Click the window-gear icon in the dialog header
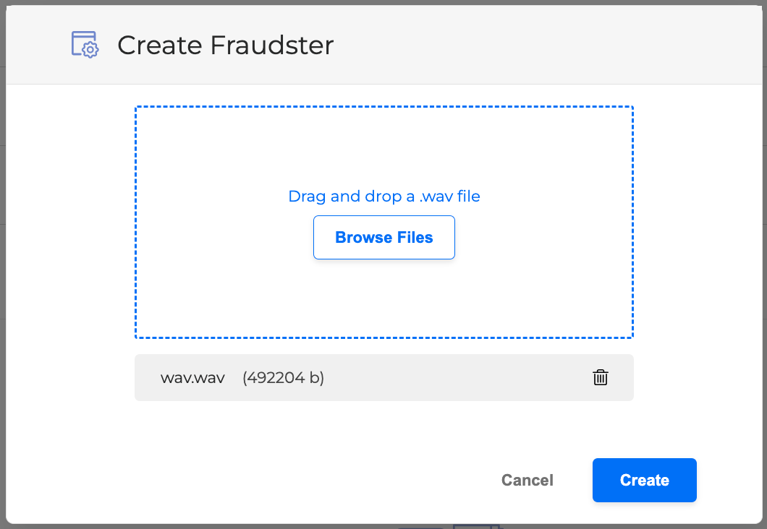Image resolution: width=767 pixels, height=529 pixels. (x=85, y=45)
